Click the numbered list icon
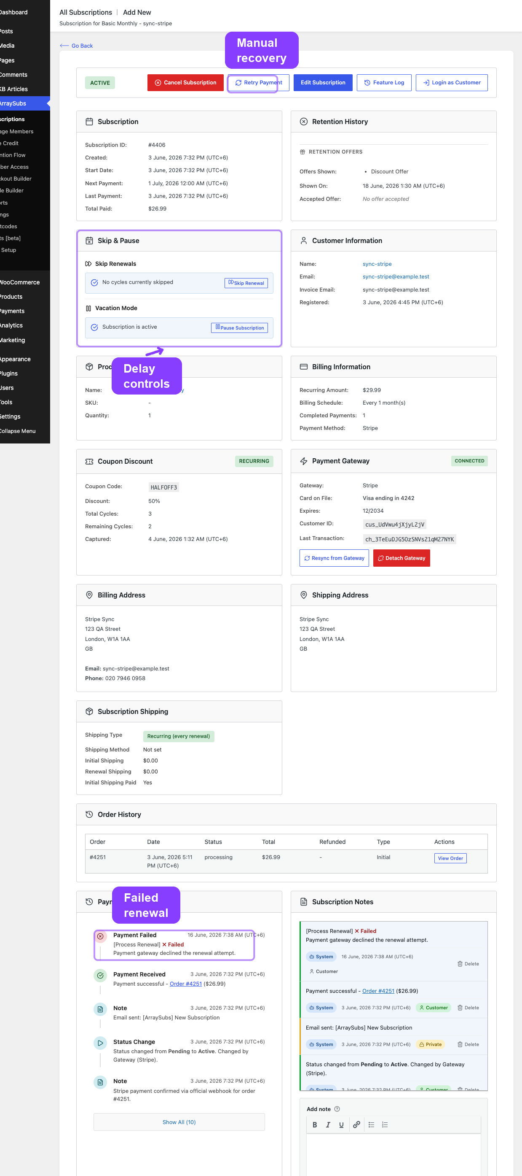Screen dimensions: 522x1176 (385, 1125)
